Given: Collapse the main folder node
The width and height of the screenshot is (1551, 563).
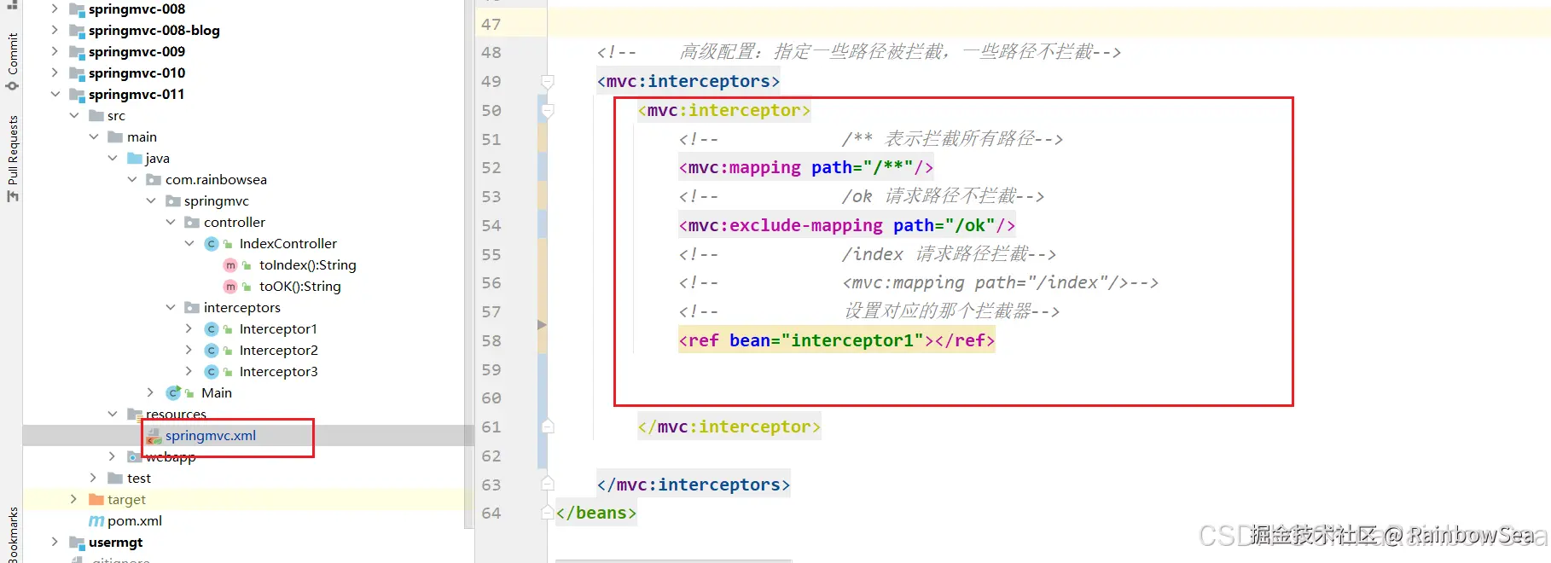Looking at the screenshot, I should tap(94, 137).
